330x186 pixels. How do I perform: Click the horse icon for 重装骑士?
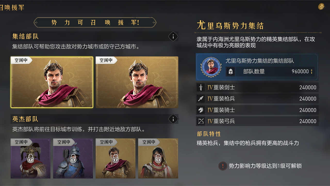point(201,110)
